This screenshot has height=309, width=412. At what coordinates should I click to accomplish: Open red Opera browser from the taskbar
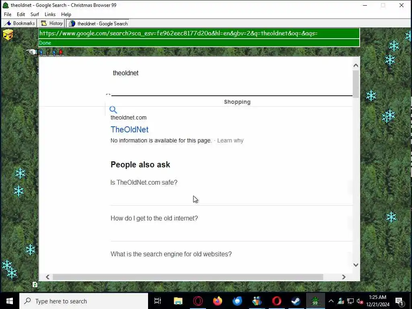[x=276, y=301]
